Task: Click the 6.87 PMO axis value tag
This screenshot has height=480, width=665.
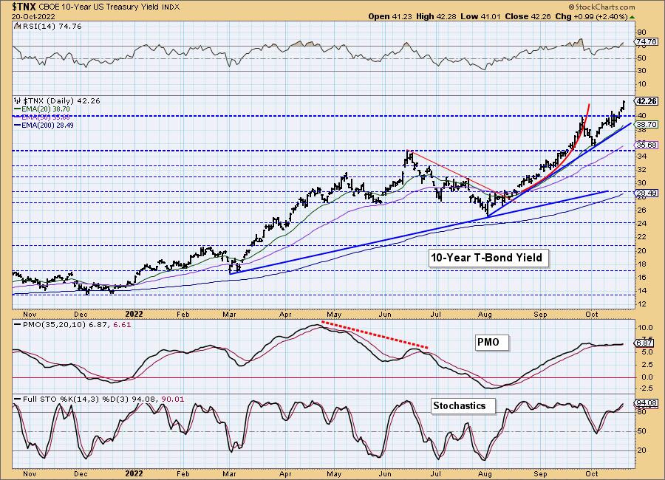Action: (644, 343)
